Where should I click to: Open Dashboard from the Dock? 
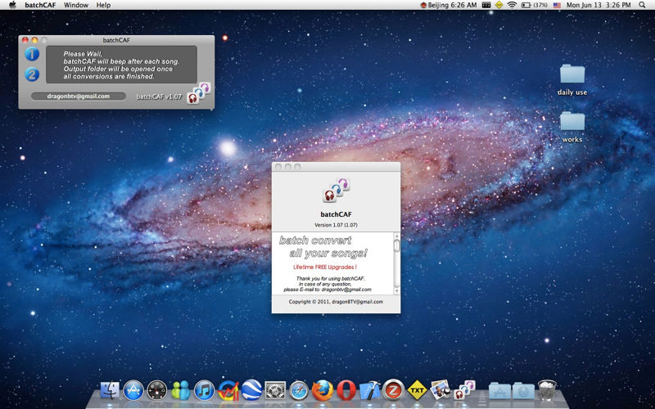click(157, 391)
